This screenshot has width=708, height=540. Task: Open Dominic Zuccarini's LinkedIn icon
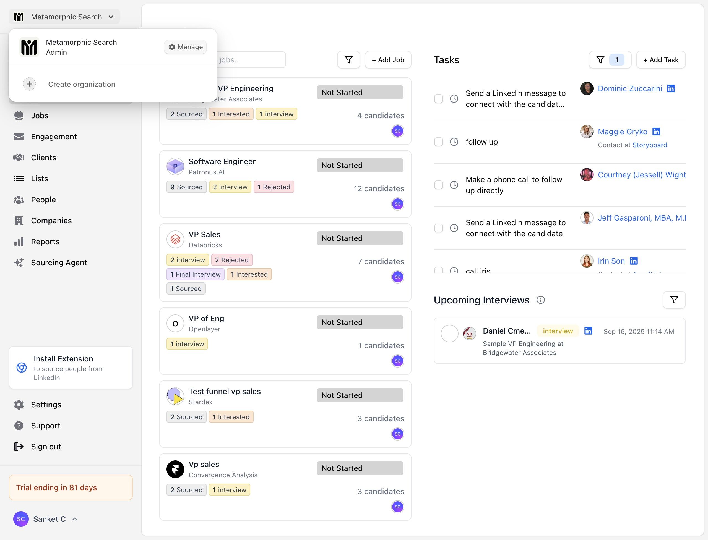coord(671,89)
